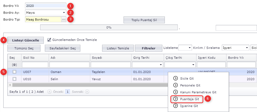257x112 pixels.
Task: Click the Önceki page arrow icon
Action: click(49, 92)
